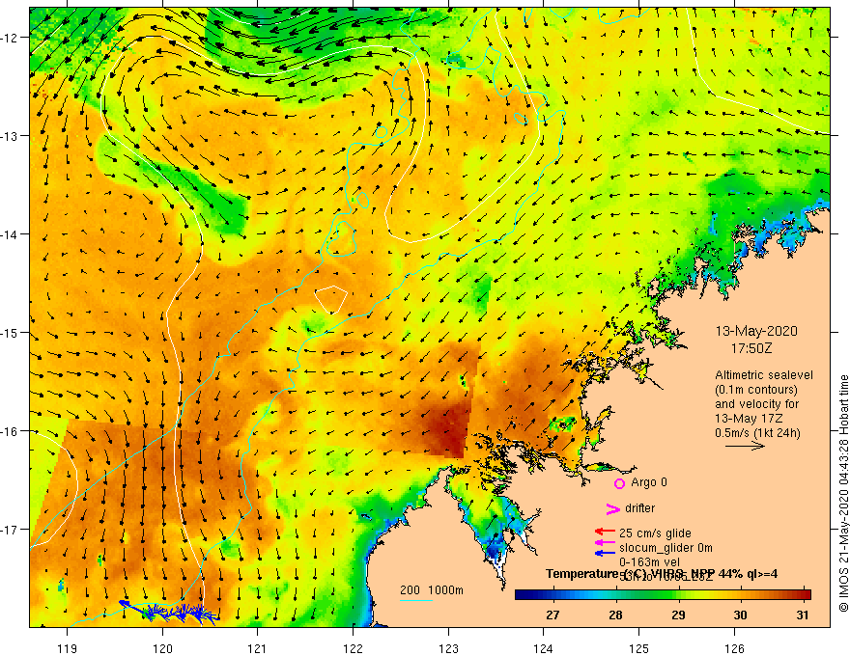Click the red 25 cm/s glide arrow
The width and height of the screenshot is (850, 656).
(605, 533)
